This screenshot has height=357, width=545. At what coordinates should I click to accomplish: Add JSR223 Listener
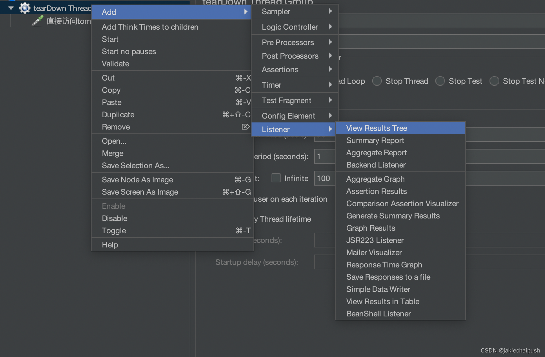click(401, 240)
